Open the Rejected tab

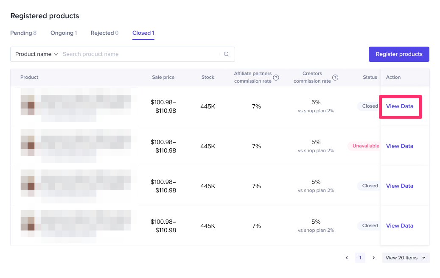tap(104, 33)
